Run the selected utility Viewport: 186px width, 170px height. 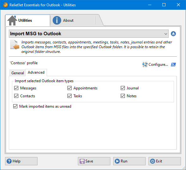(x=129, y=161)
